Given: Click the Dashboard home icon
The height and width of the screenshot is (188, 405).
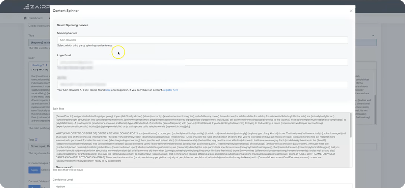Looking at the screenshot, I should (25, 18).
